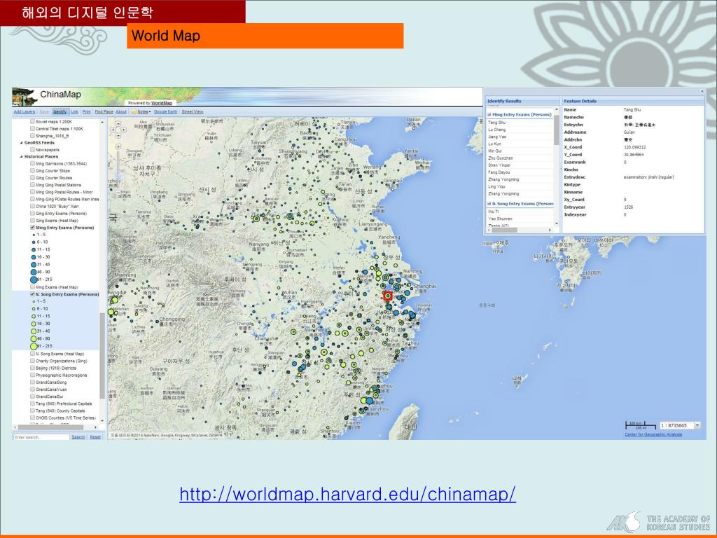Activate the Identify tool
717x538 pixels.
coord(60,111)
